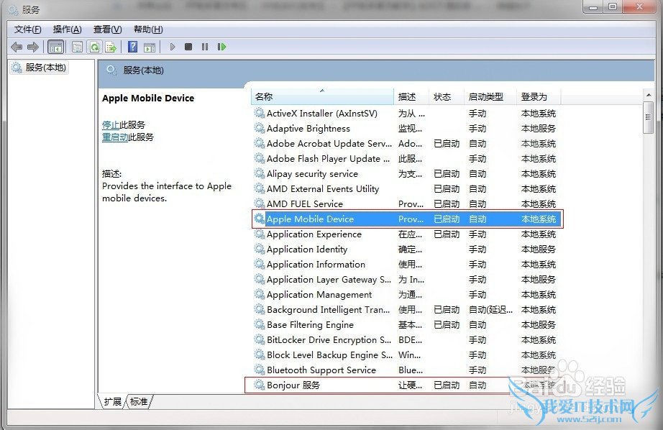This screenshot has width=663, height=430.
Task: Click the Export List toolbar icon
Action: tap(111, 47)
